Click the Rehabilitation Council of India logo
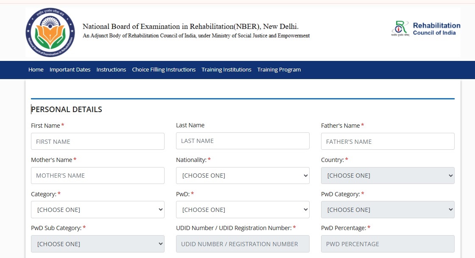475x258 pixels. tap(425, 29)
